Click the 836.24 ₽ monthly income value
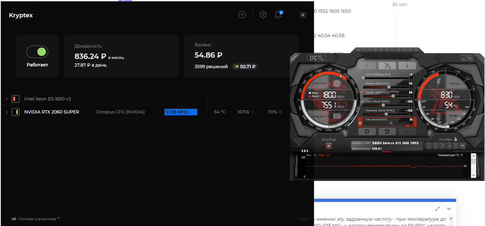 pyautogui.click(x=90, y=57)
